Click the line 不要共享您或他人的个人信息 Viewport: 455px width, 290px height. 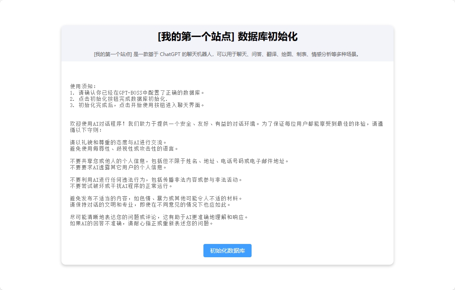179,161
